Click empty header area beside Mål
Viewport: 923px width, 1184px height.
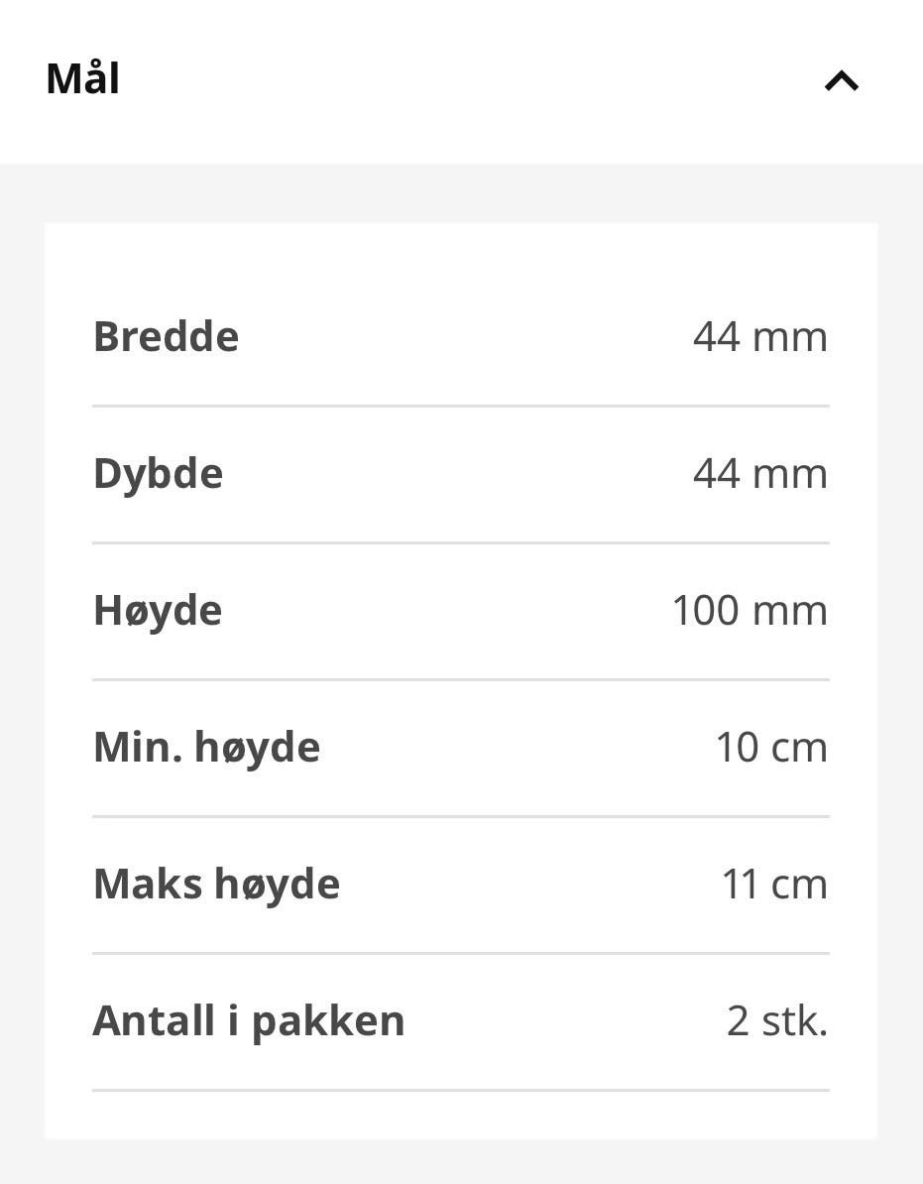[x=468, y=79]
